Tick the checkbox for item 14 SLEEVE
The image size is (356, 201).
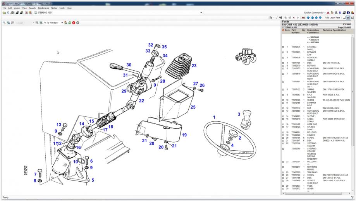pos(283,116)
